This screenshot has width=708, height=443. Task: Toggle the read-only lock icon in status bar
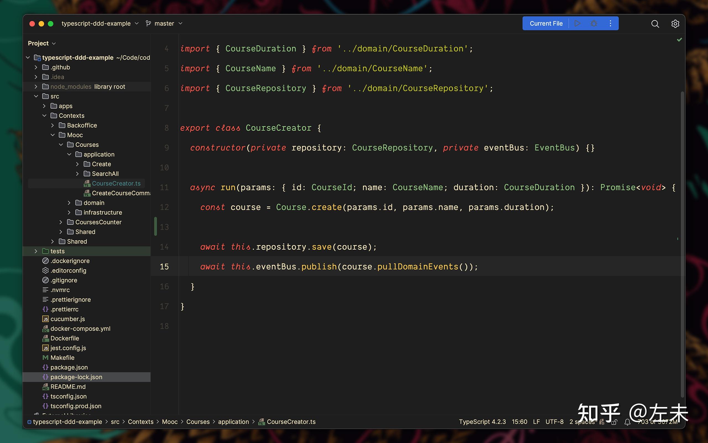(614, 422)
